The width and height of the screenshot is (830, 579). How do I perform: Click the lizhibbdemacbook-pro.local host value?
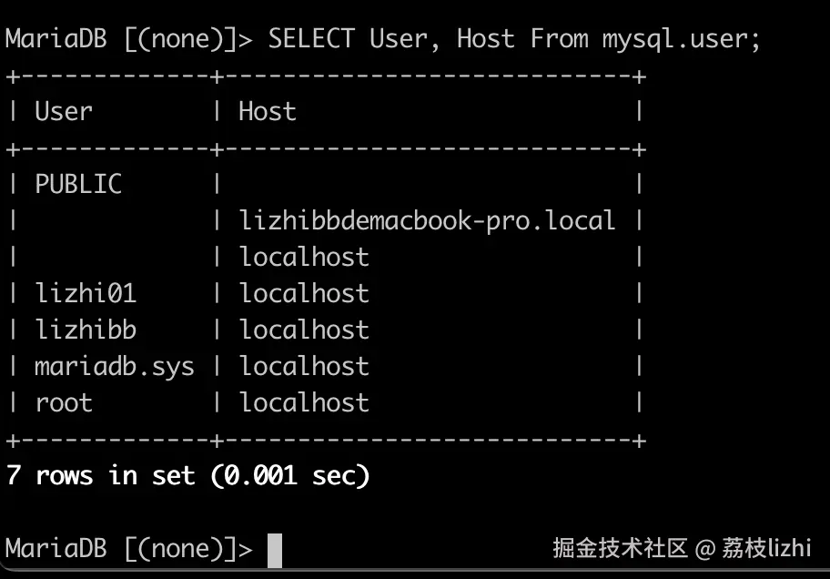[428, 220]
